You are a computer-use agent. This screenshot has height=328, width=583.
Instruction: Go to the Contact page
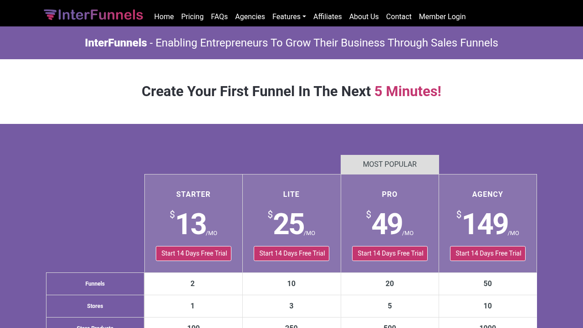click(399, 16)
